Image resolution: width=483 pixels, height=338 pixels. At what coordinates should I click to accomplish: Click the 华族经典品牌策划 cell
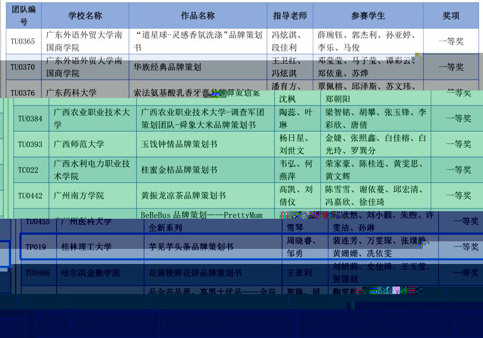(x=198, y=67)
